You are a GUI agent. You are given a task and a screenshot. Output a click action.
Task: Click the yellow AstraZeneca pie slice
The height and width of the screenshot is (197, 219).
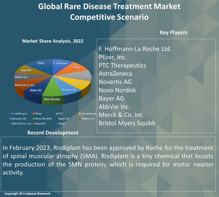(79, 82)
